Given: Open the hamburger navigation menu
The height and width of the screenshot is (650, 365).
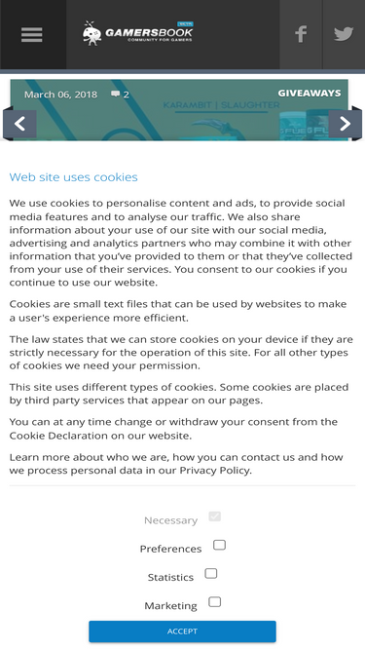Looking at the screenshot, I should point(32,35).
